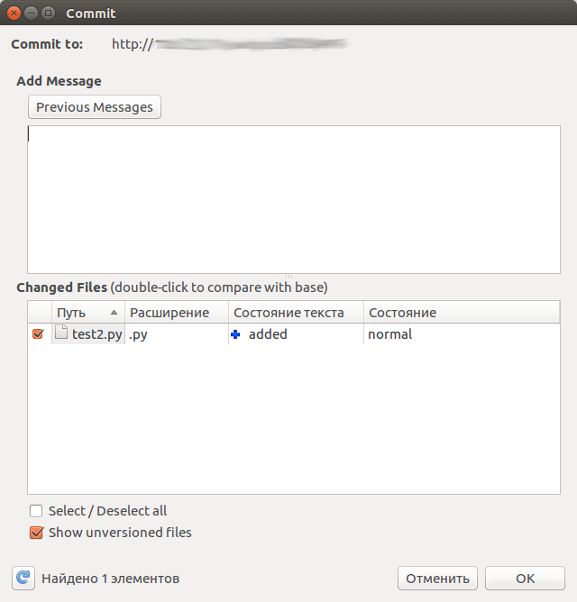Click the sort arrow in Путь header
The width and height of the screenshot is (577, 602).
pos(114,312)
